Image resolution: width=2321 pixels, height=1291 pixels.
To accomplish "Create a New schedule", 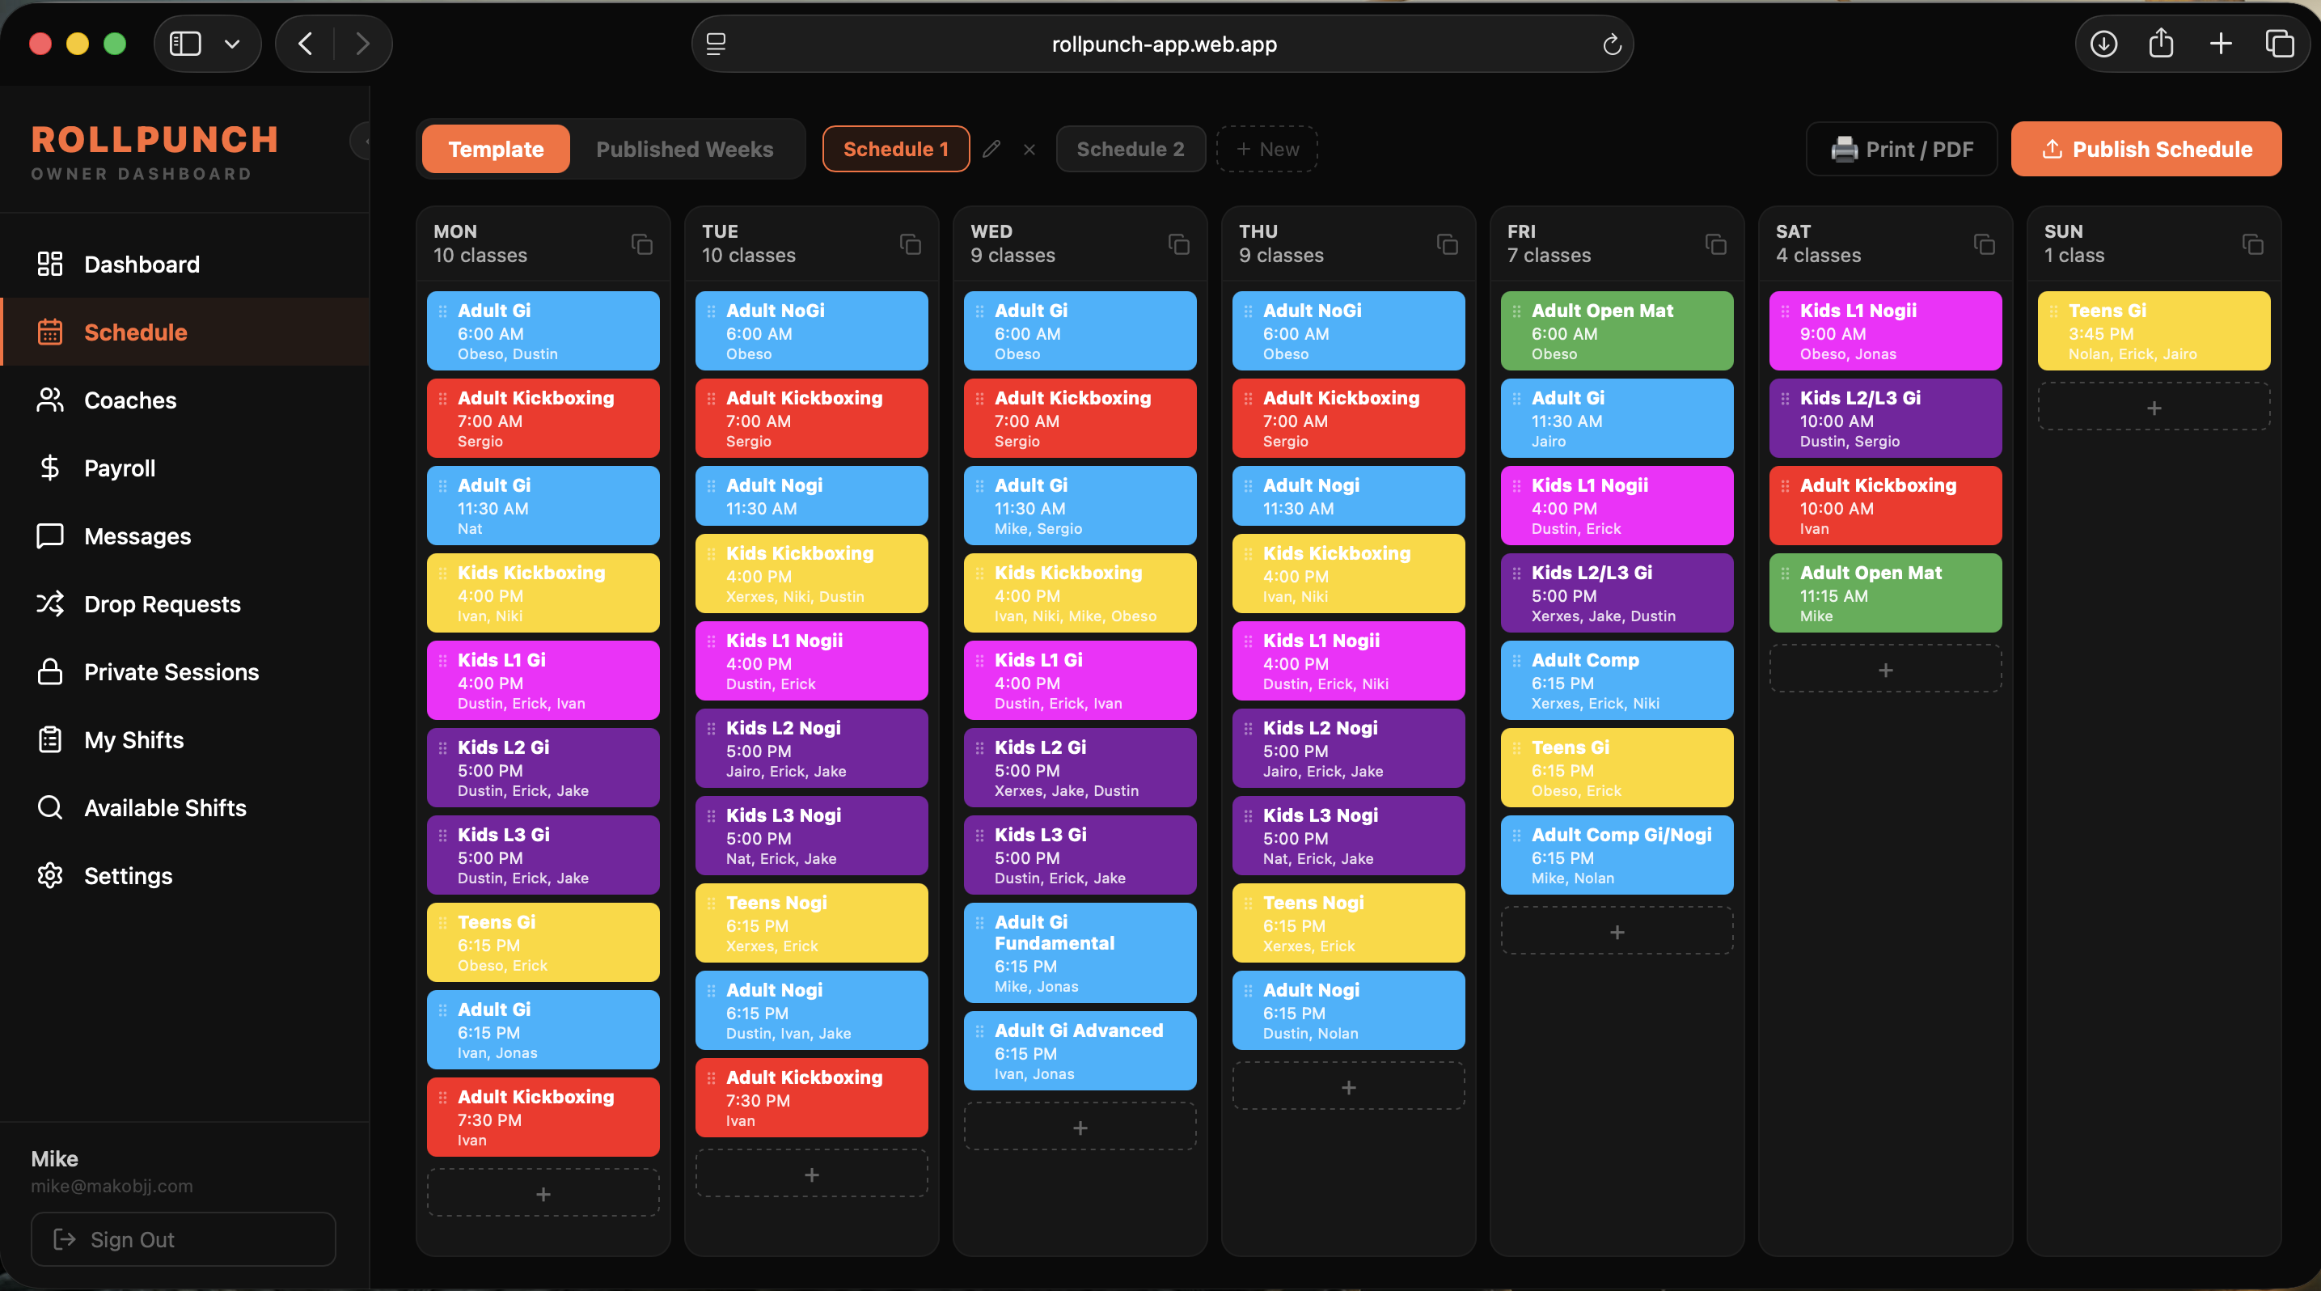I will coord(1266,149).
